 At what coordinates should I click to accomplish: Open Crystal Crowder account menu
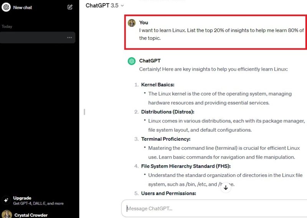(x=31, y=215)
